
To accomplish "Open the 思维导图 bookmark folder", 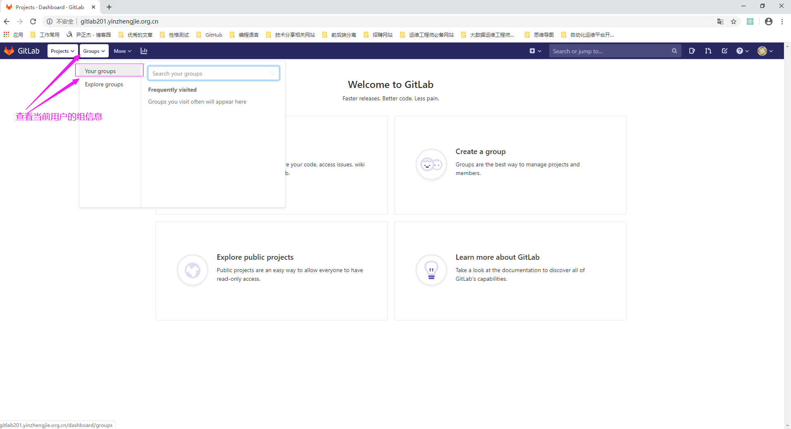I will [x=539, y=35].
